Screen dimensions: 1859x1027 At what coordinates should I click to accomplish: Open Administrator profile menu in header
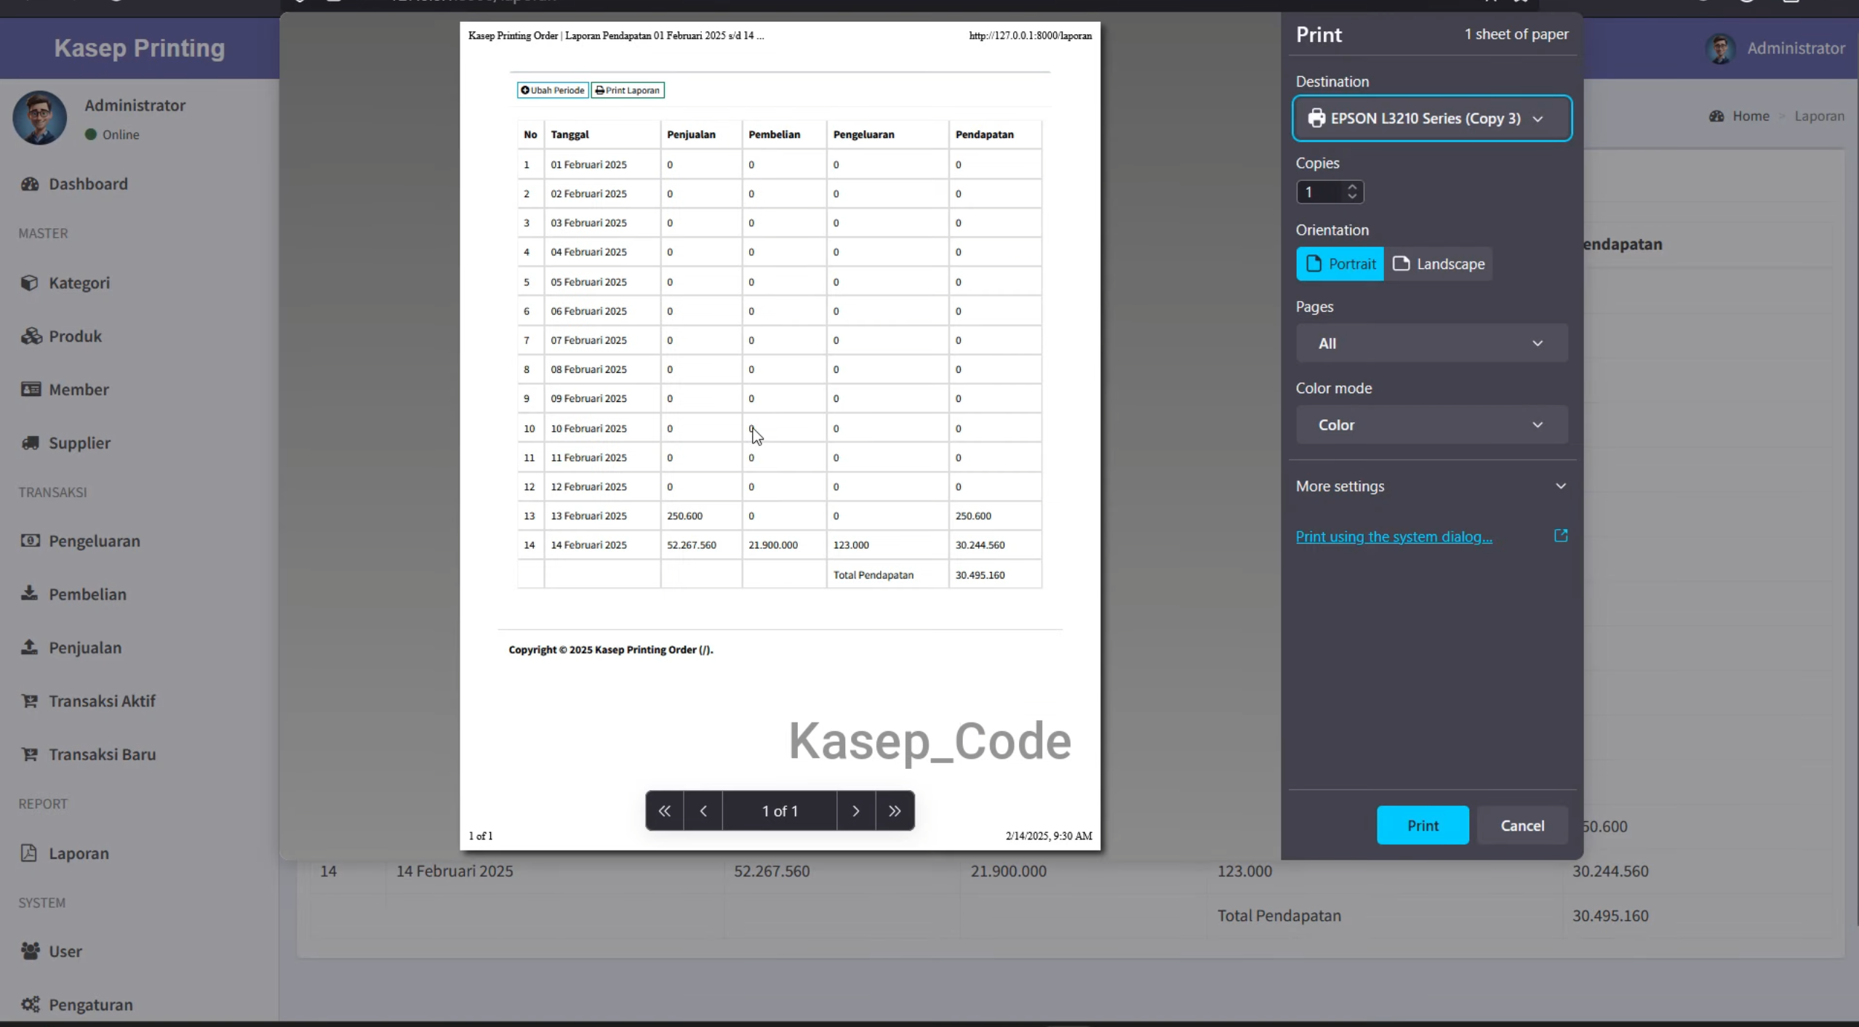1775,48
